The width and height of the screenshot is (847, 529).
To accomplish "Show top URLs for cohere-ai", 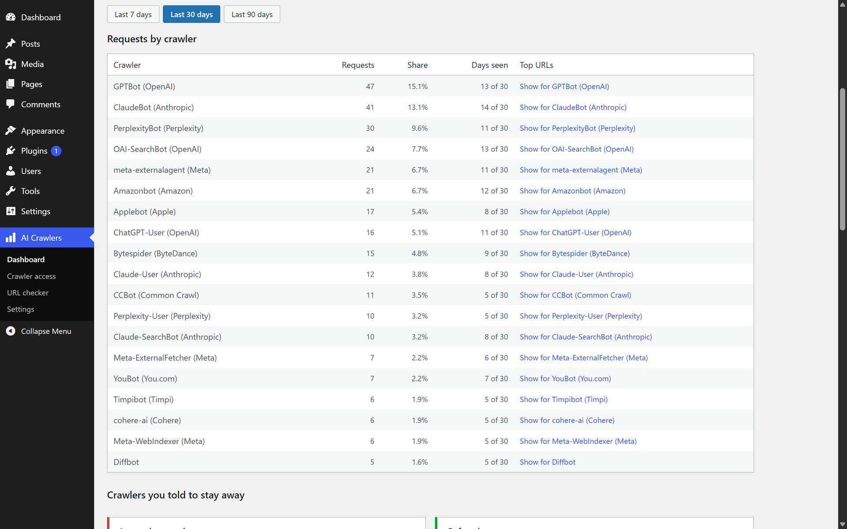I will click(567, 420).
